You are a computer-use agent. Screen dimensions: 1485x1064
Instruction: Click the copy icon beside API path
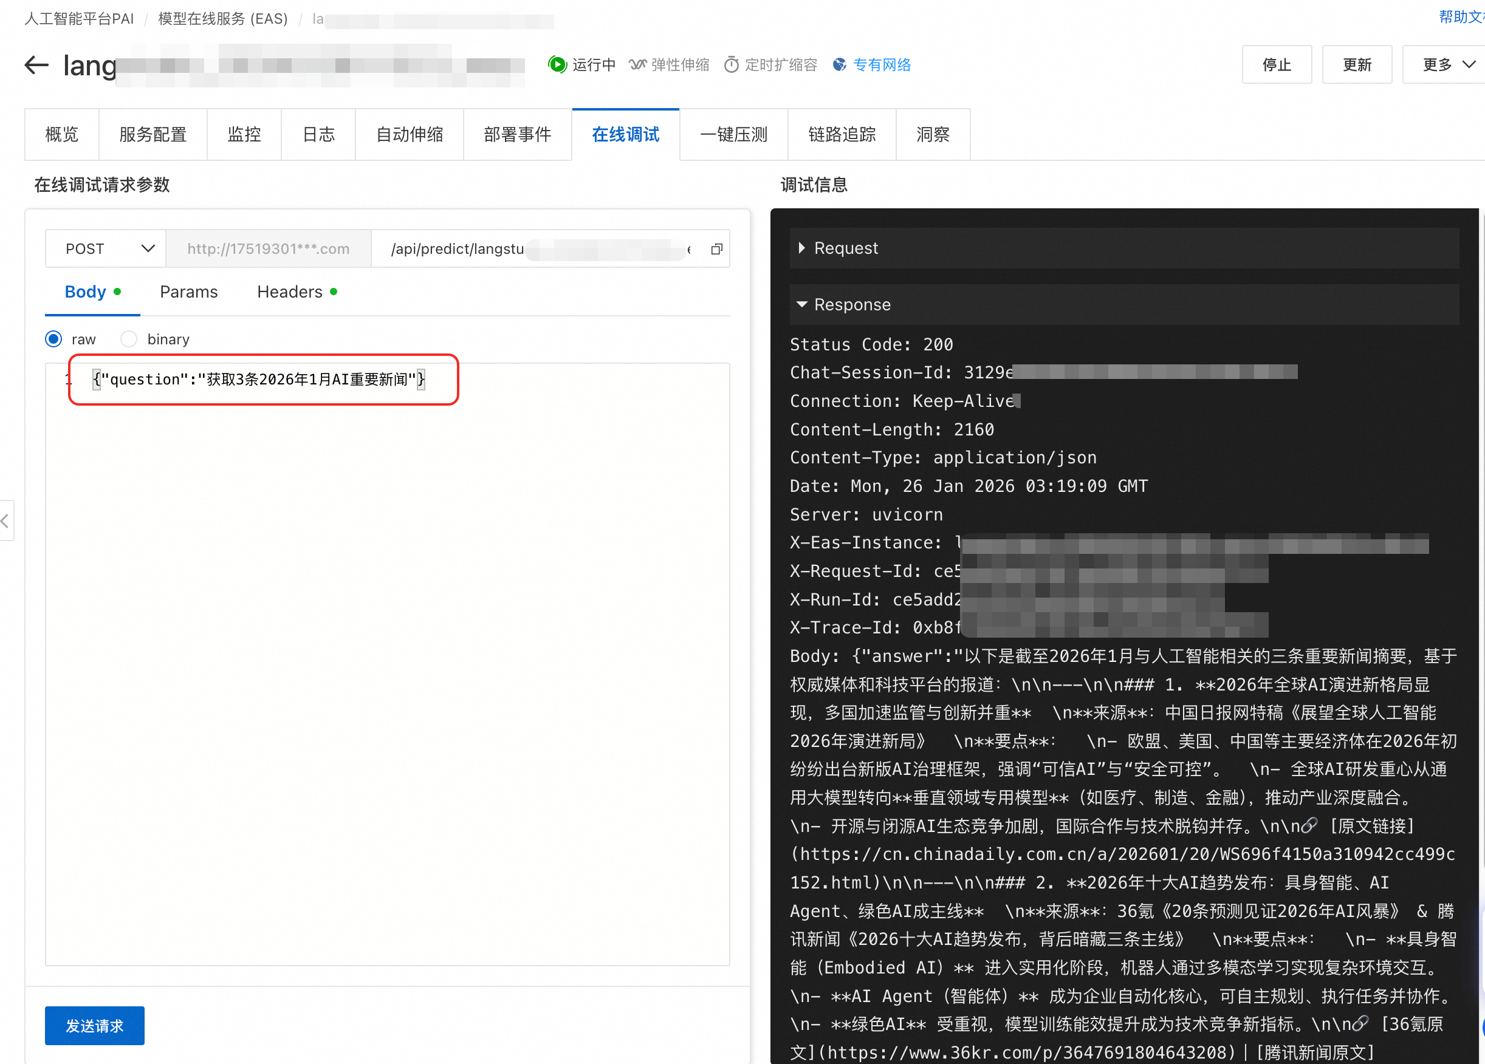click(717, 250)
